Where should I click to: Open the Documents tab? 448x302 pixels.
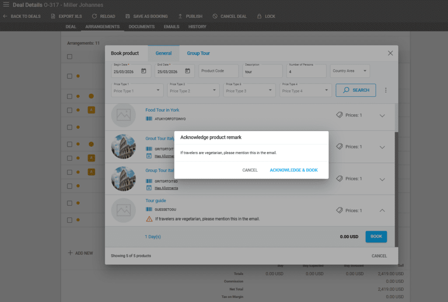click(141, 27)
